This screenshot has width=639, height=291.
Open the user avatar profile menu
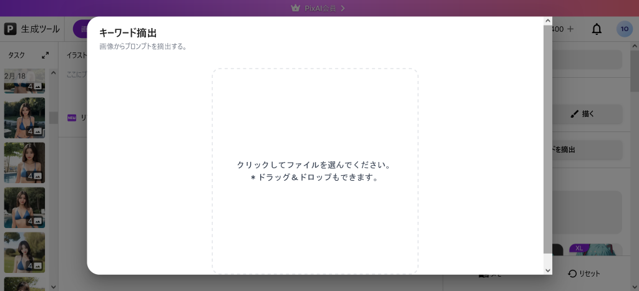[624, 29]
